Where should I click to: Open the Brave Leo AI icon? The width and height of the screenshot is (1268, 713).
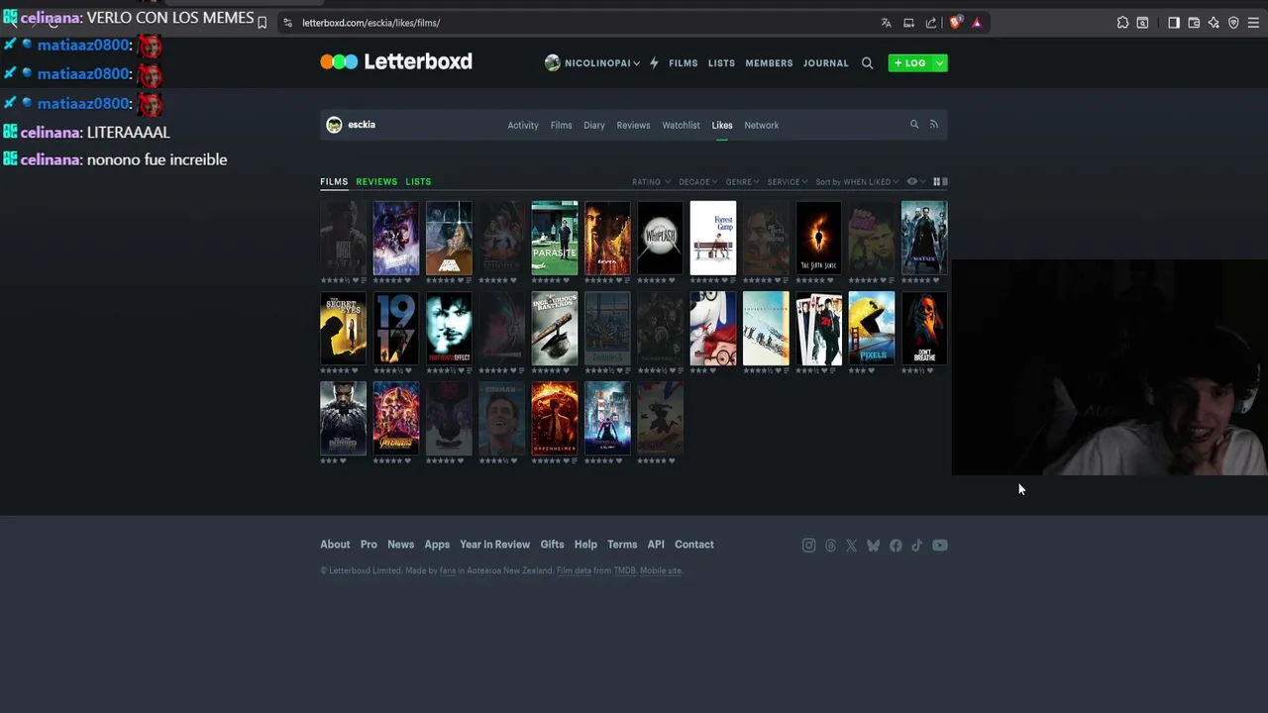click(x=1214, y=23)
